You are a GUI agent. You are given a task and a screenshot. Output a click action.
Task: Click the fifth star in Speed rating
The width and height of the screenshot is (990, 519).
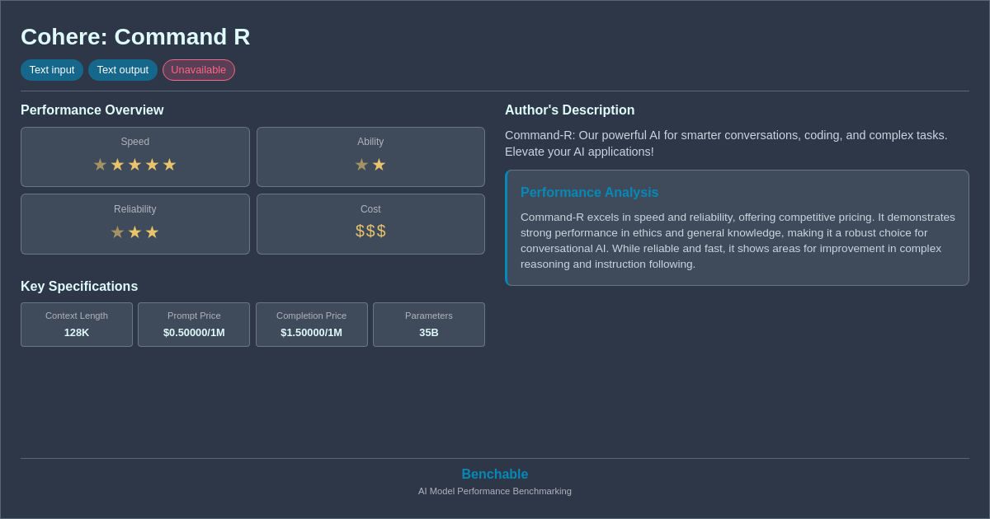tap(169, 164)
